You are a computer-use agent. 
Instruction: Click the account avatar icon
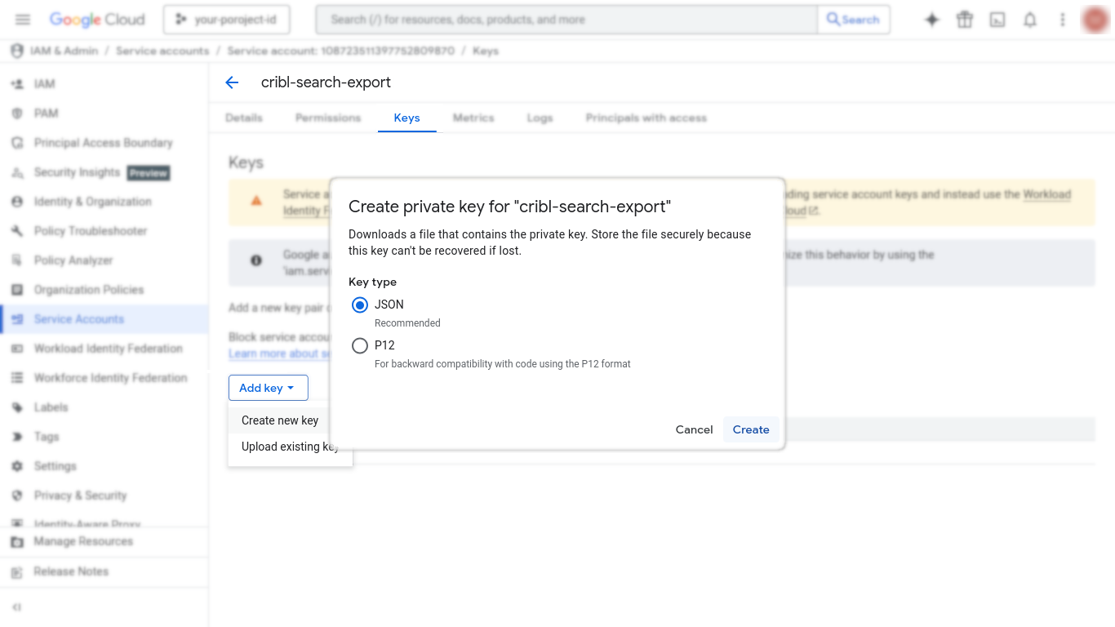point(1094,19)
